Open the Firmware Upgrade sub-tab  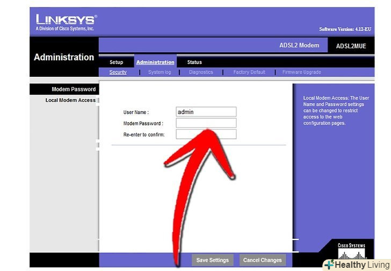[301, 72]
